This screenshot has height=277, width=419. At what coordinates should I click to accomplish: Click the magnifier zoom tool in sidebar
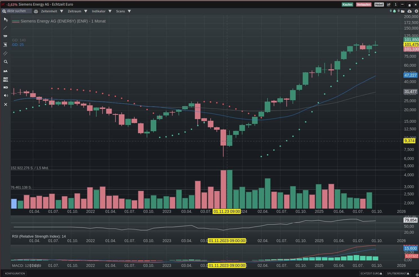click(x=5, y=62)
